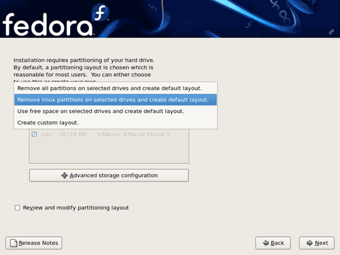Click the Advanced storage configuration plus icon
This screenshot has height=255, width=340.
[x=65, y=175]
